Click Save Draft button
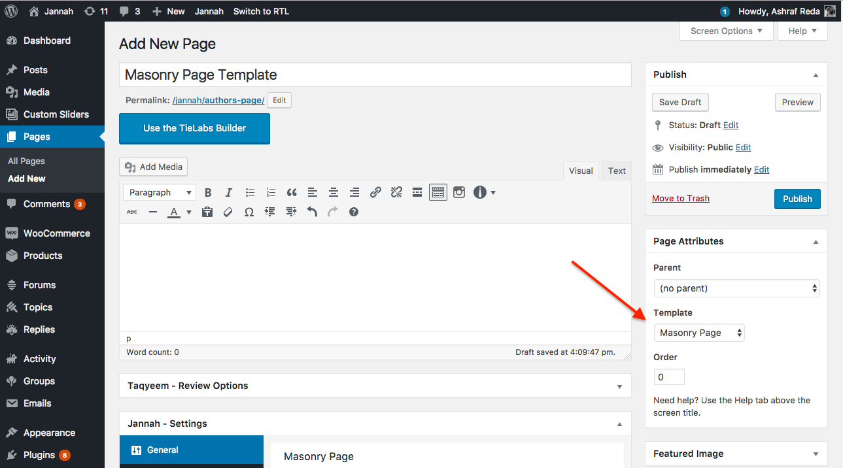Screen dimensions: 843x468 [680, 102]
